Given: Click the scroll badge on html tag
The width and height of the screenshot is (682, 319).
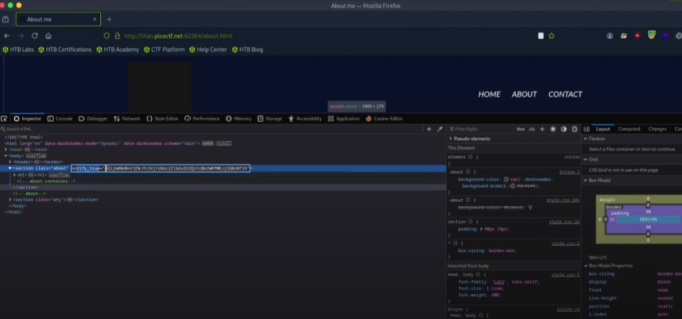Looking at the screenshot, I should pyautogui.click(x=224, y=144).
